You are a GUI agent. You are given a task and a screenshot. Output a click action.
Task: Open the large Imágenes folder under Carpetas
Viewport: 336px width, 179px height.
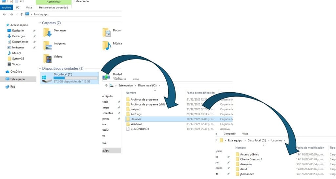tap(48, 45)
